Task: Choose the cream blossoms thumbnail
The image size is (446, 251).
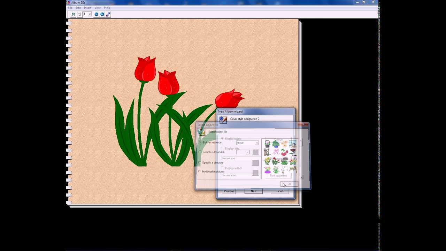Action: tap(284, 144)
